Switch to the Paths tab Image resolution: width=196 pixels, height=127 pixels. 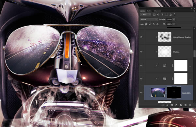click(149, 11)
